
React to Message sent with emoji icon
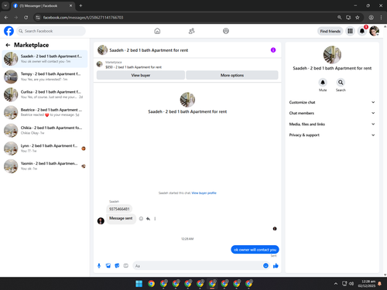[141, 219]
